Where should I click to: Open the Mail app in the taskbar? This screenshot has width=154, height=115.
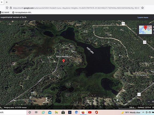(x=50, y=112)
